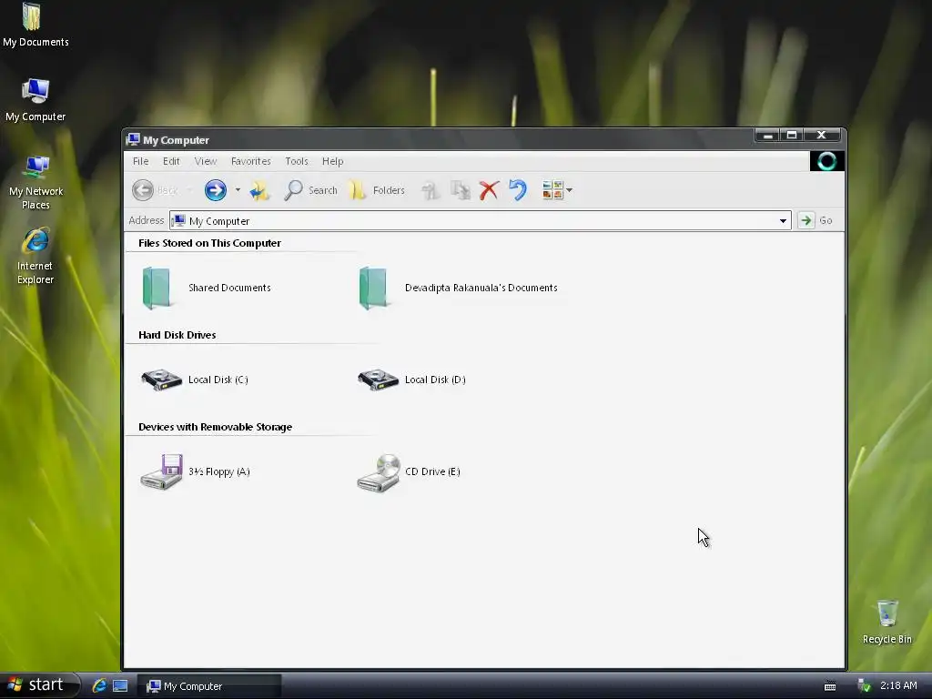Image resolution: width=932 pixels, height=699 pixels.
Task: Open the Favorites menu
Action: (x=251, y=161)
